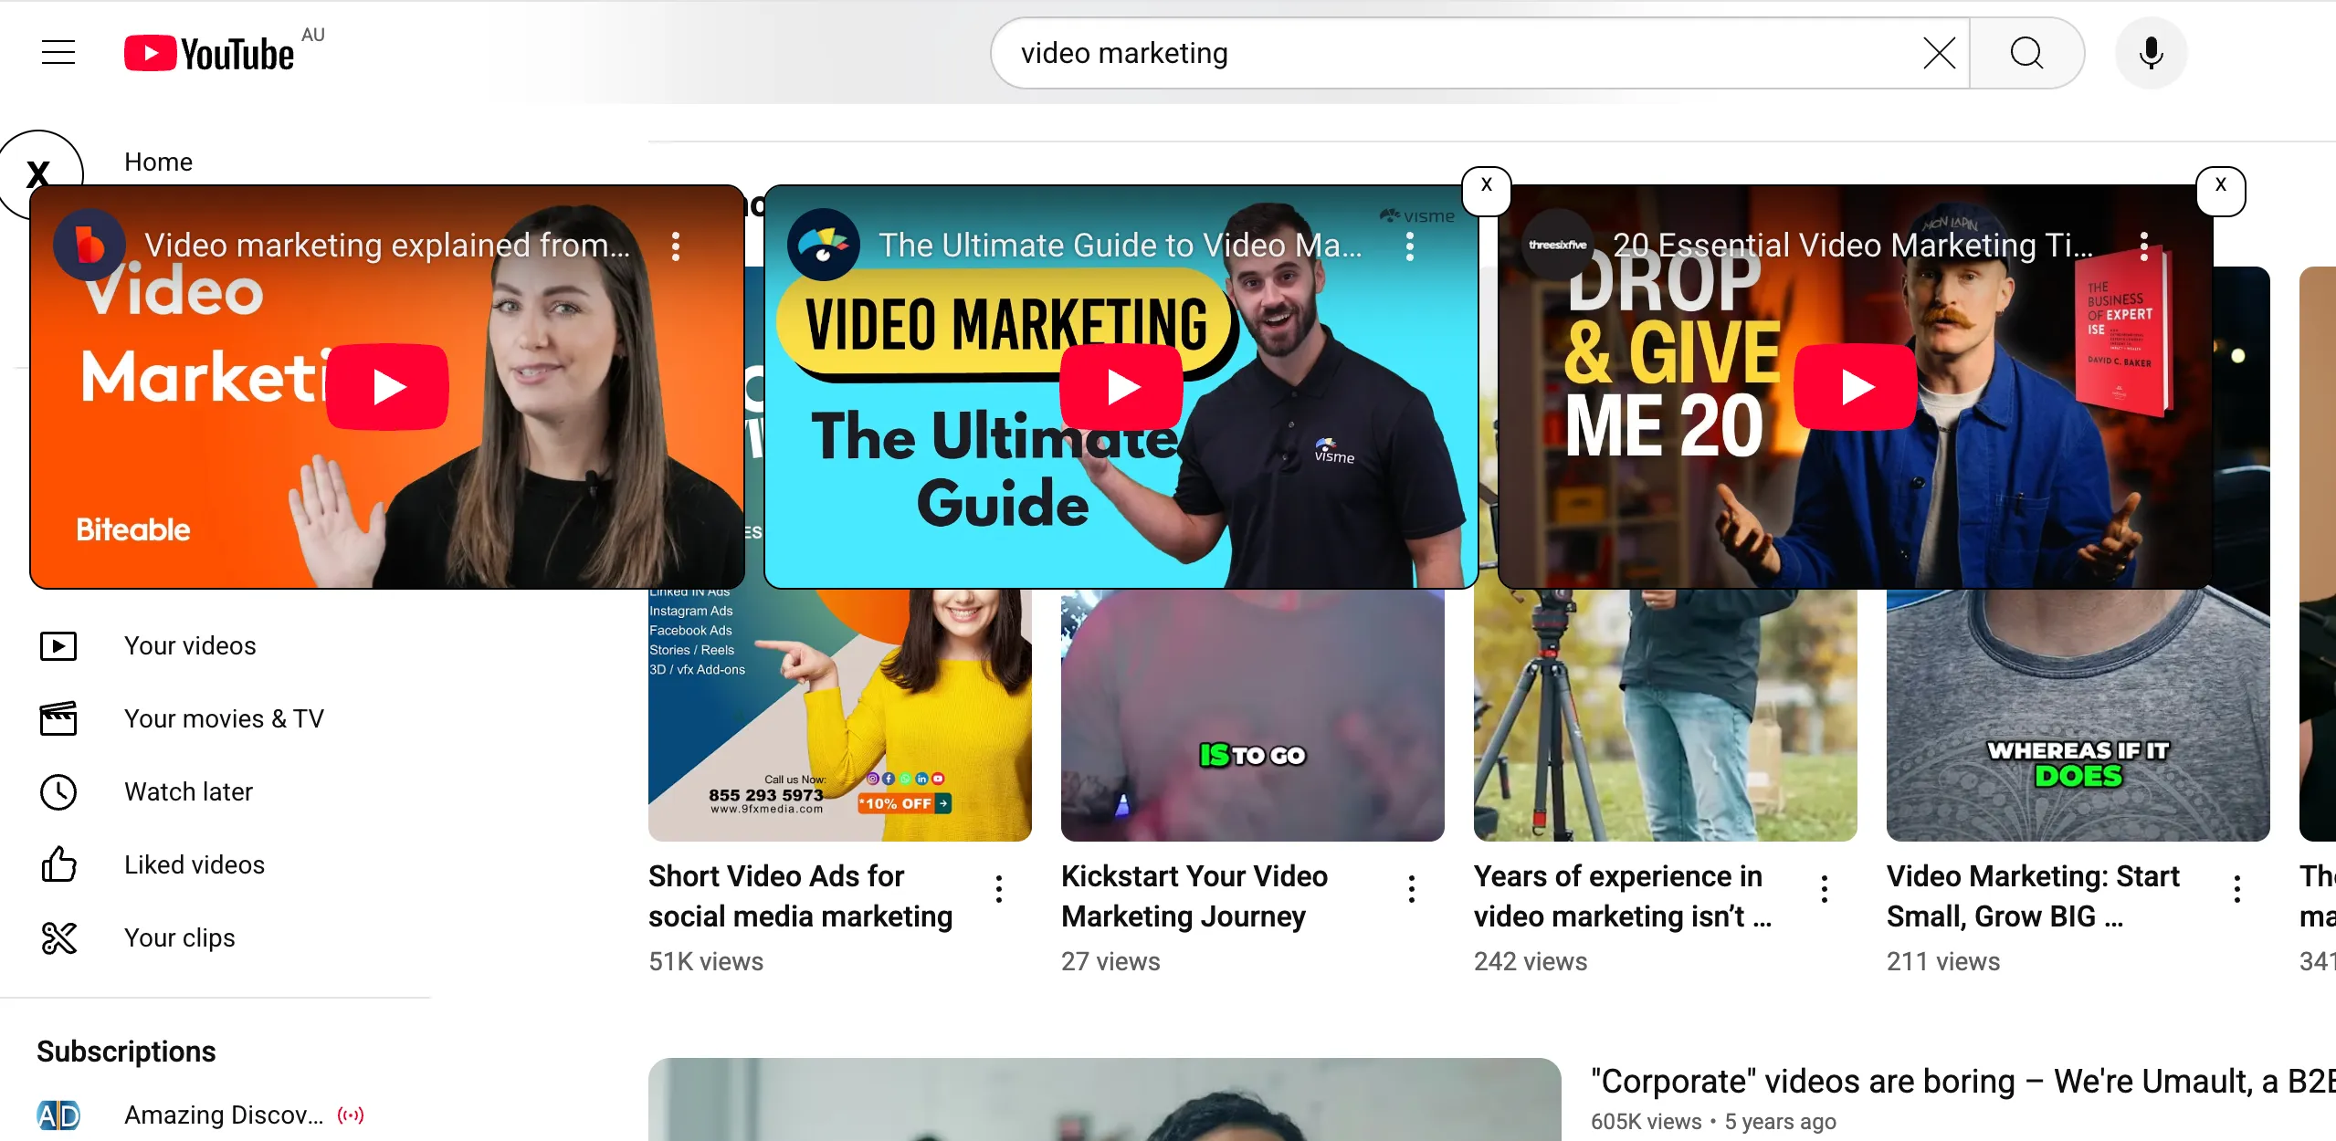Play the 20 Essential Video Marketing Tips video
This screenshot has height=1141, width=2336.
[x=1856, y=387]
